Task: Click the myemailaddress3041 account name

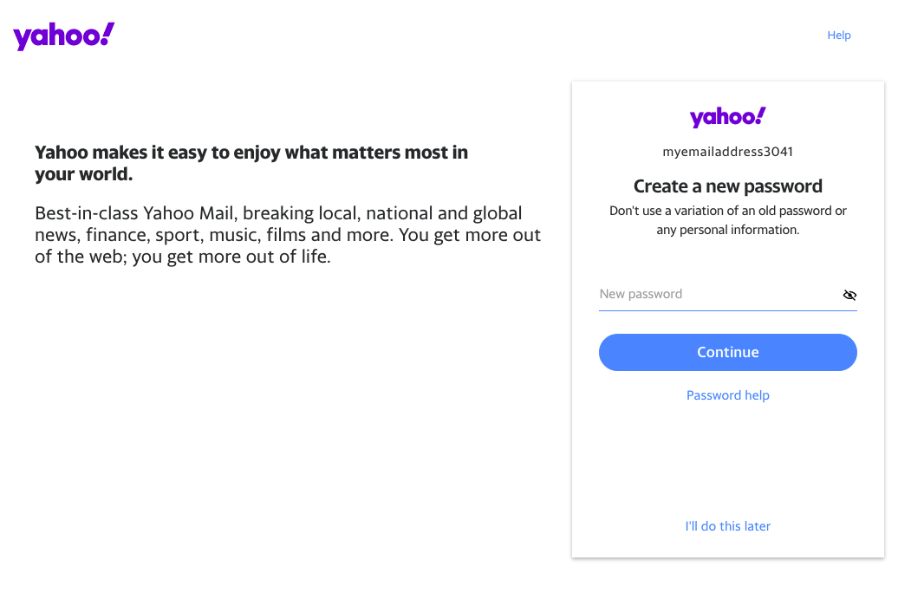Action: [727, 152]
